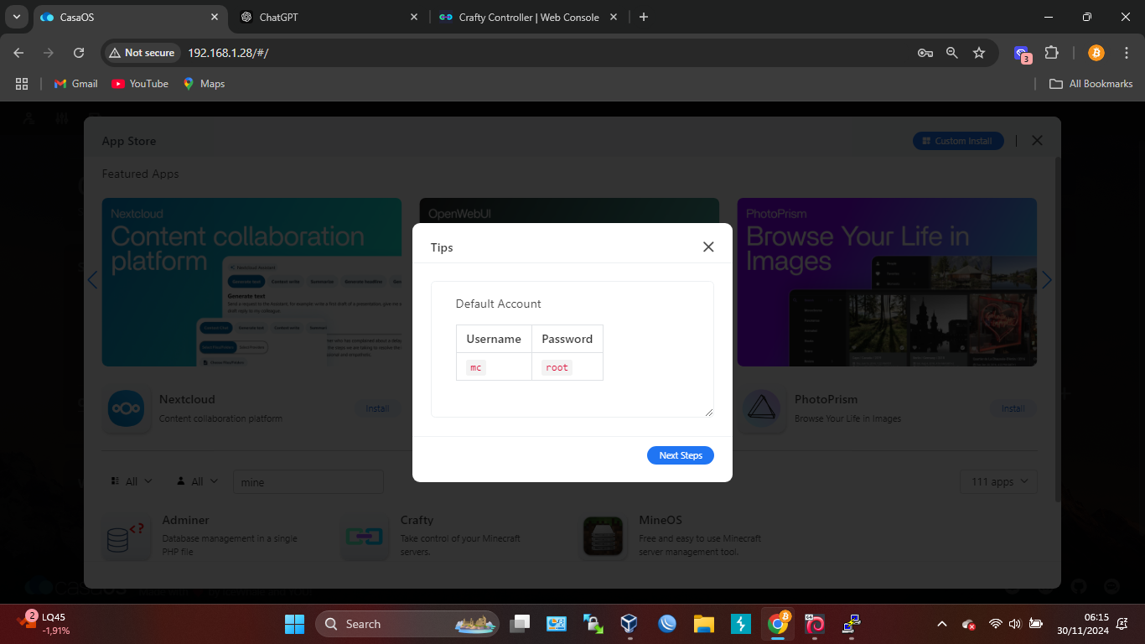This screenshot has height=644, width=1145.
Task: Go to previous featured app slide
Action: [x=93, y=280]
